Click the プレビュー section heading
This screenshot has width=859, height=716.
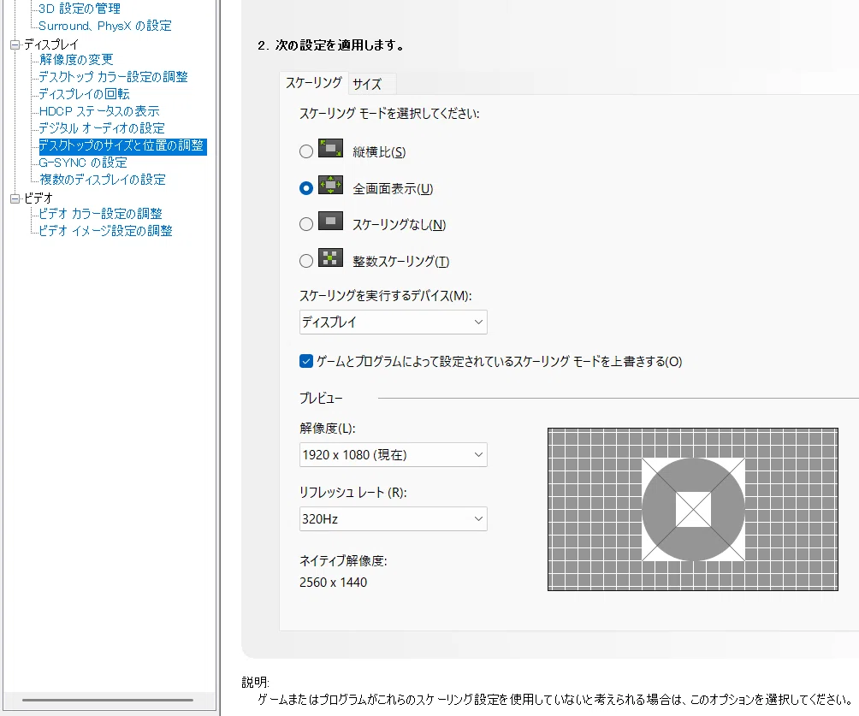click(x=321, y=399)
